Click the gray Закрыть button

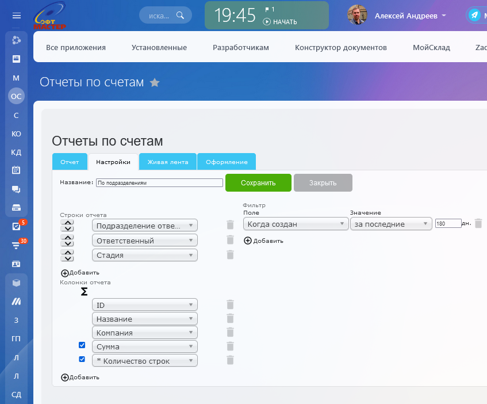[323, 183]
